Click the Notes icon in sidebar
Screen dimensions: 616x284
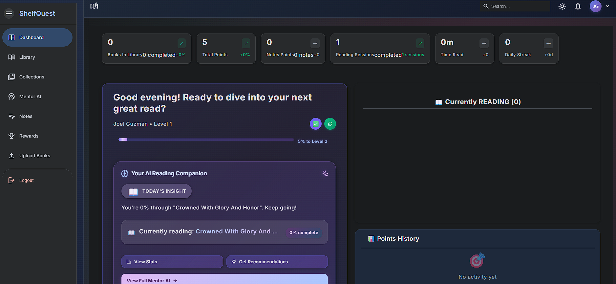(11, 116)
